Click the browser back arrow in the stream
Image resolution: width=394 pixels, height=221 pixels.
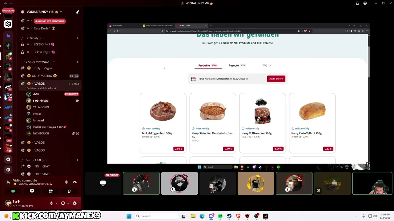pyautogui.click(x=110, y=31)
